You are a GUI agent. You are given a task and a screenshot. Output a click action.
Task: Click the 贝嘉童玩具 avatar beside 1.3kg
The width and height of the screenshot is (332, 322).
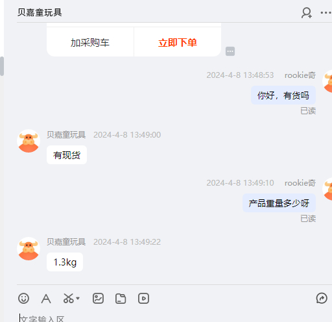point(29,249)
